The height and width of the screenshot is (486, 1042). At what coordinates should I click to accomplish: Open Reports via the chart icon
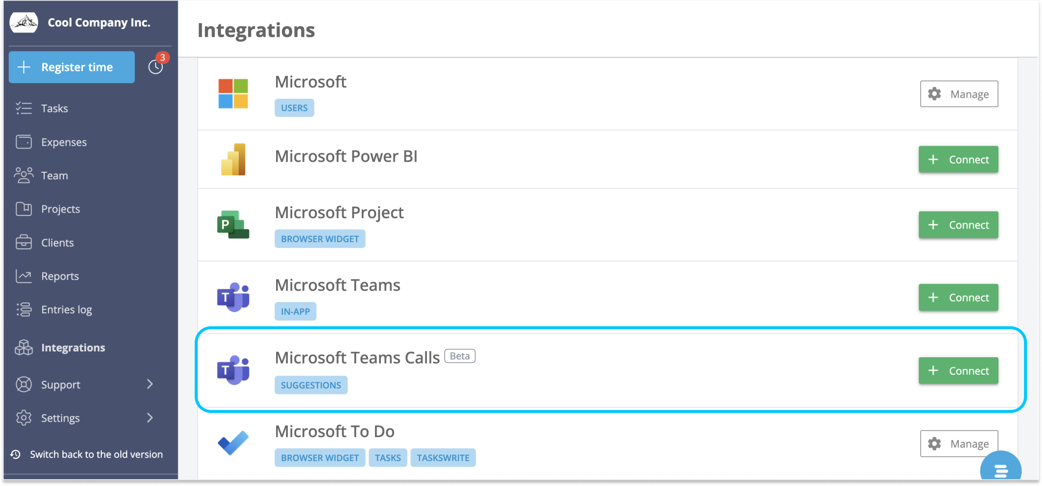pos(23,276)
